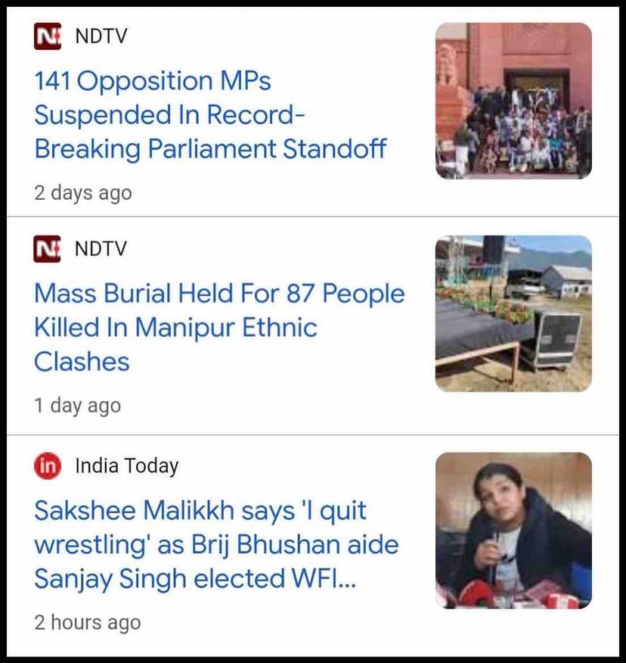
Task: Click 'Sanjay Singh elected WFI...' headline line
Action: 194,579
